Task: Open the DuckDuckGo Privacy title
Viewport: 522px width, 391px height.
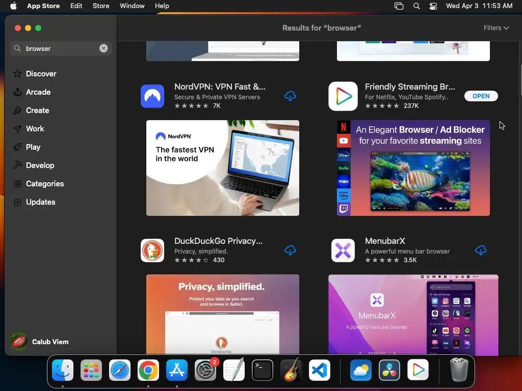Action: [218, 241]
